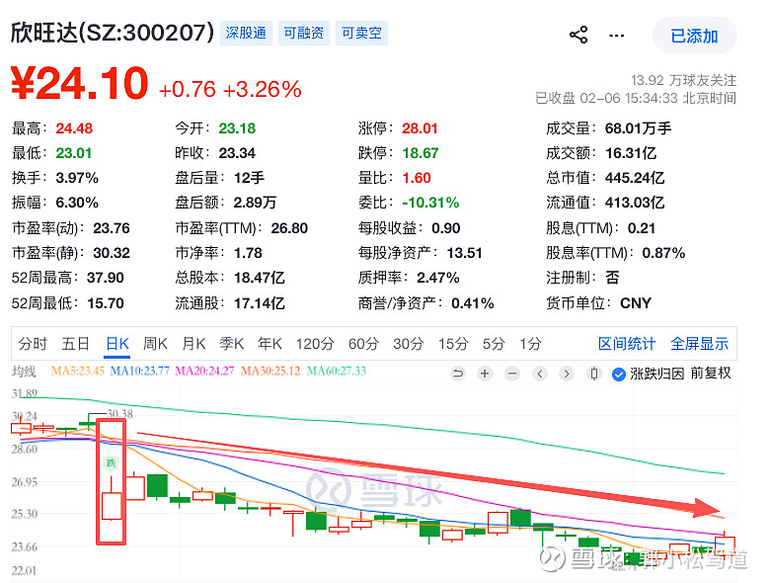Toggle the 涨跌归因 checkbox
The image size is (770, 583).
[x=618, y=375]
